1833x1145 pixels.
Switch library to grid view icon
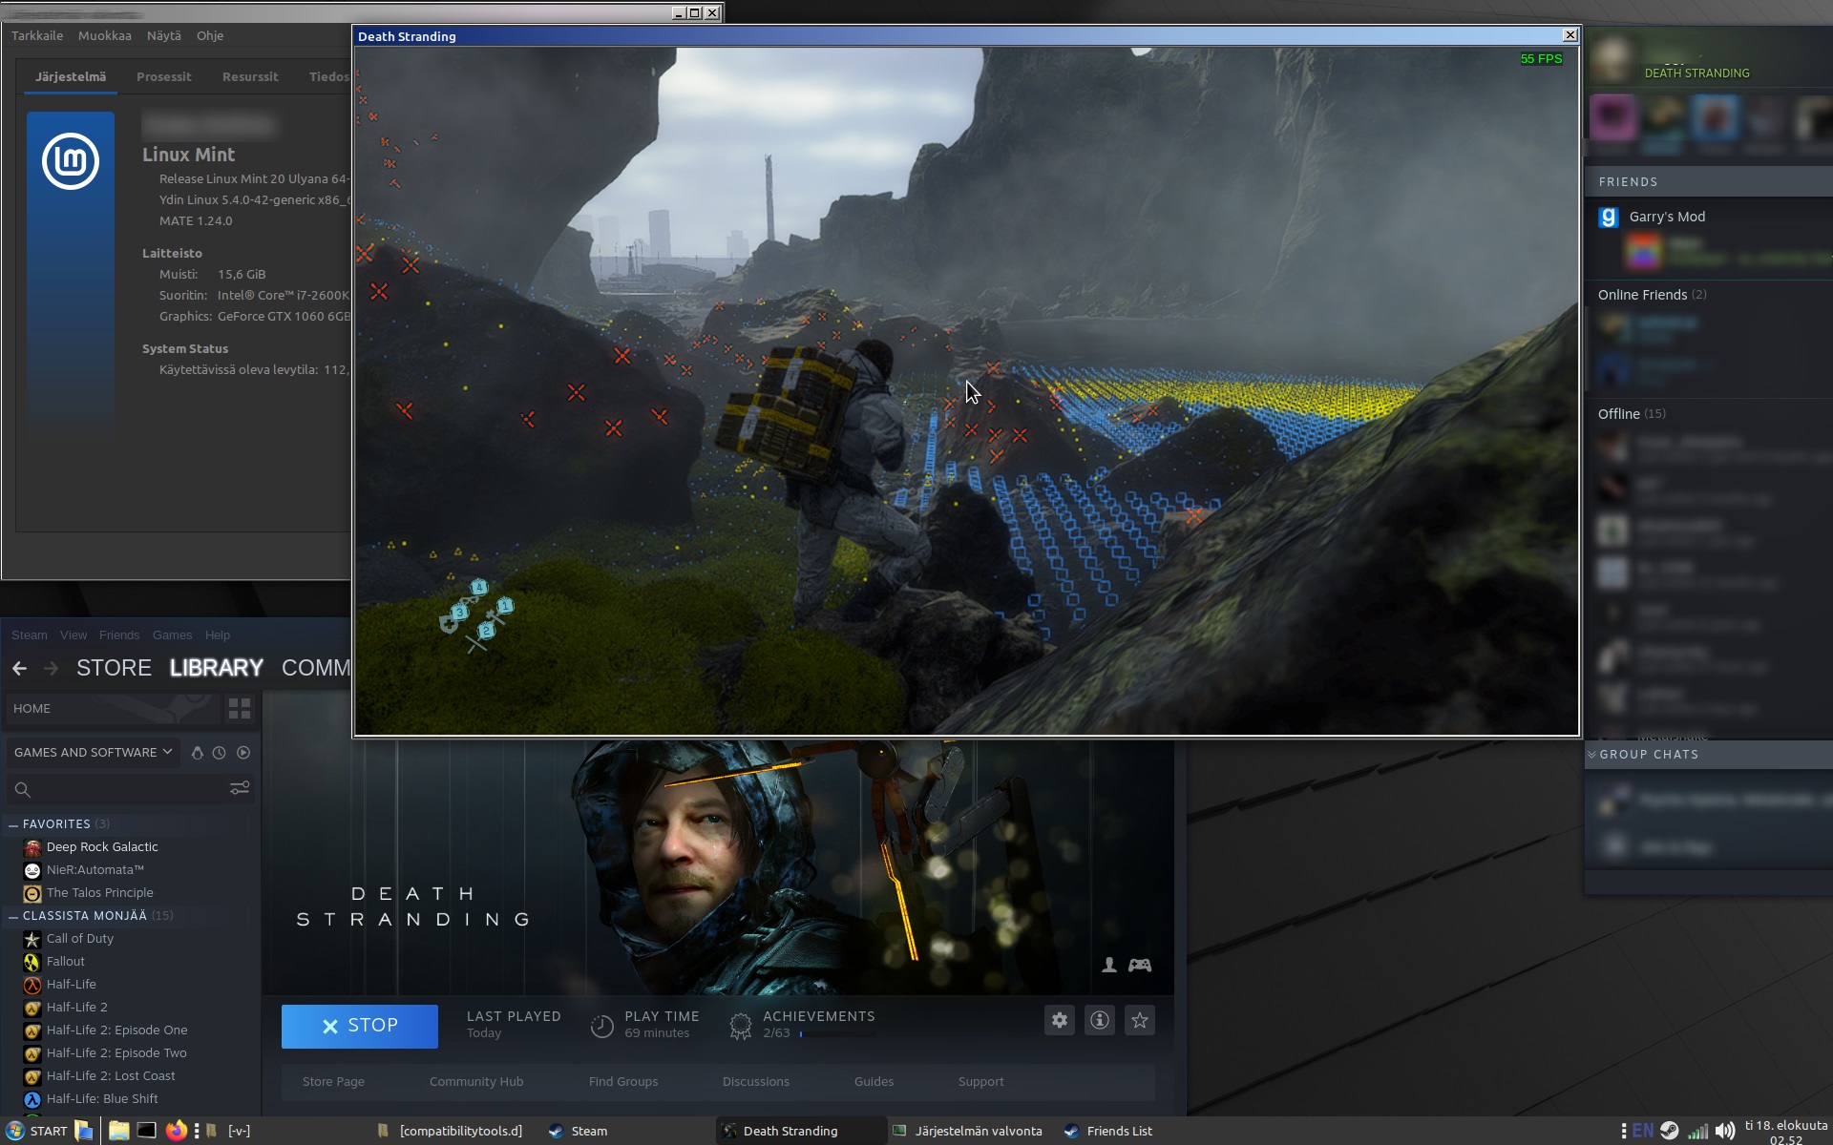click(x=240, y=708)
